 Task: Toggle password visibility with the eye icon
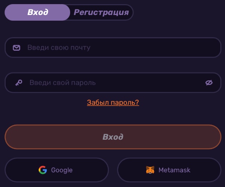[209, 83]
